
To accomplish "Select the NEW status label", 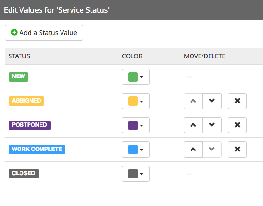I will click(18, 77).
